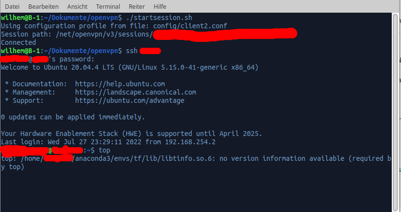Open the Terminal menu
This screenshot has width=401, height=212.
pyautogui.click(x=108, y=6)
